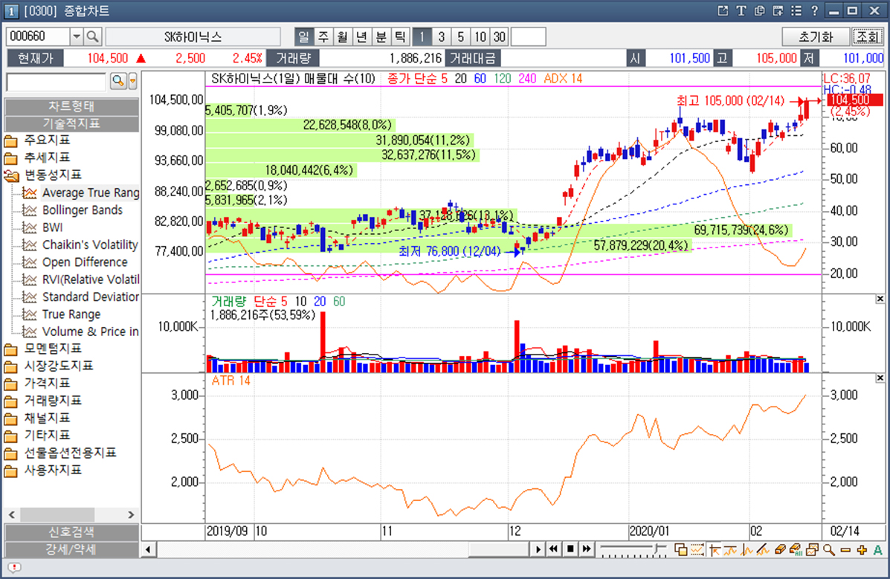
Task: Click the eraser icon in bottom toolbar
Action: (779, 549)
